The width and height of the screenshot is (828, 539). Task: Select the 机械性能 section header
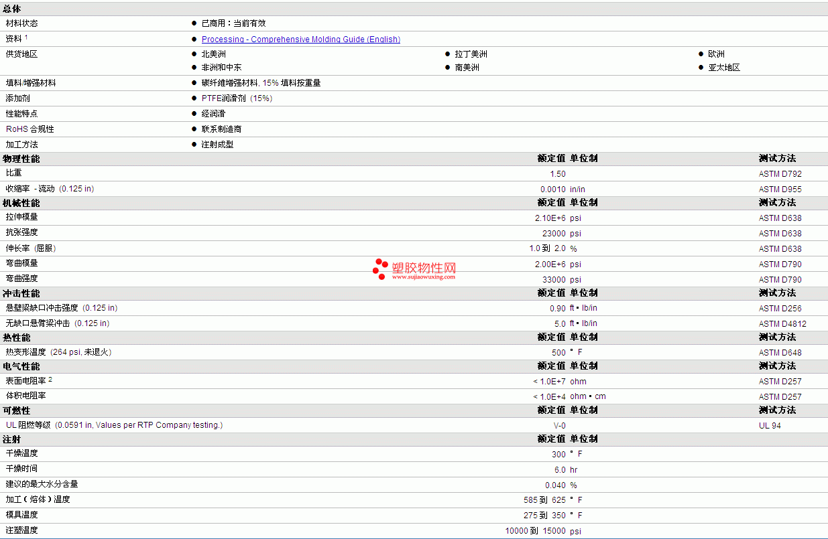click(x=21, y=203)
